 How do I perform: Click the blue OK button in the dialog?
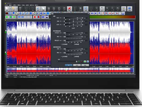(x=69, y=65)
